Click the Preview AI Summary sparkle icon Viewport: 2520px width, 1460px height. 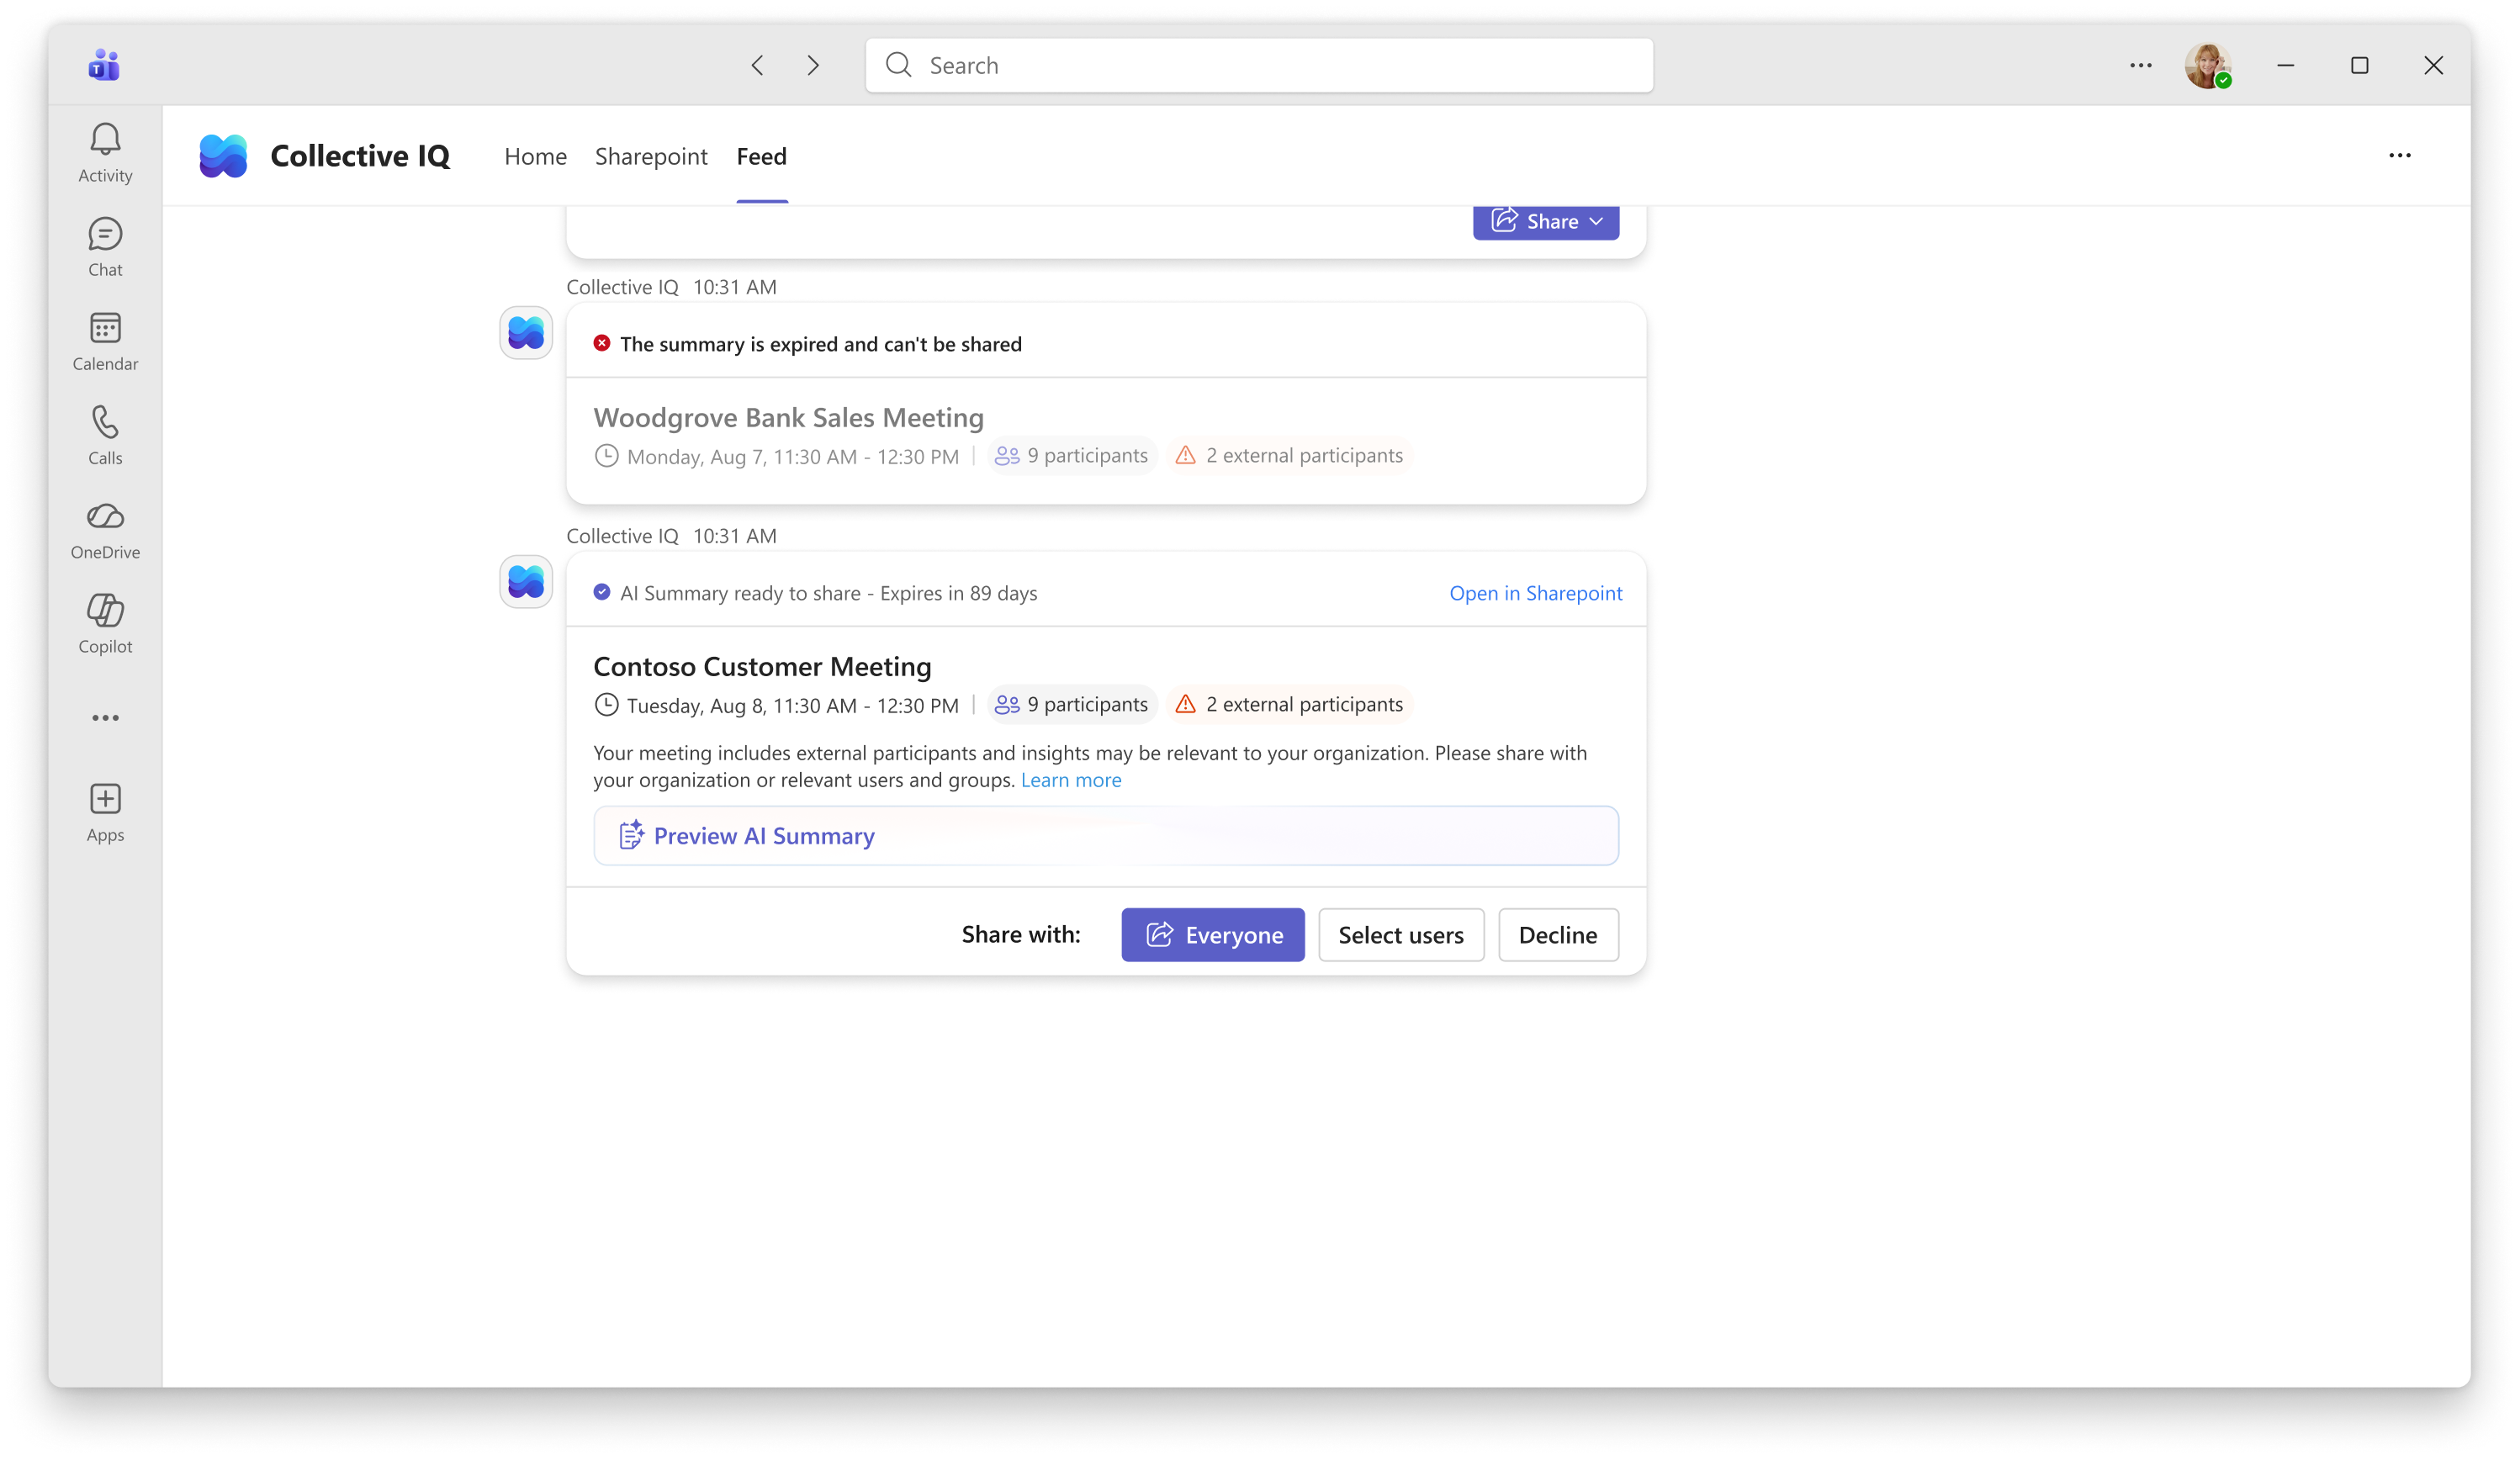click(631, 835)
